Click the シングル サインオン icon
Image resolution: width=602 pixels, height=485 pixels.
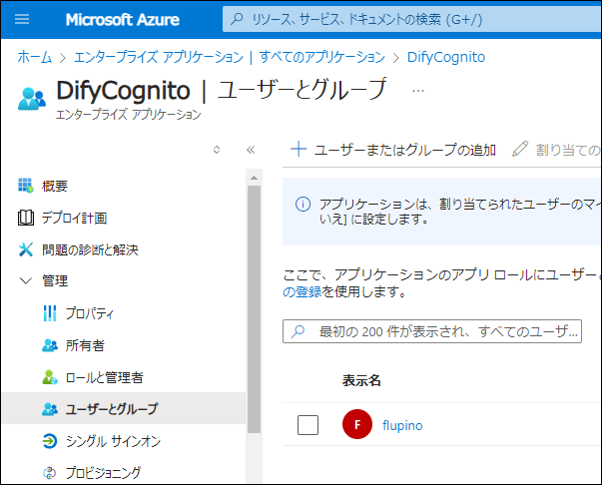(x=50, y=441)
